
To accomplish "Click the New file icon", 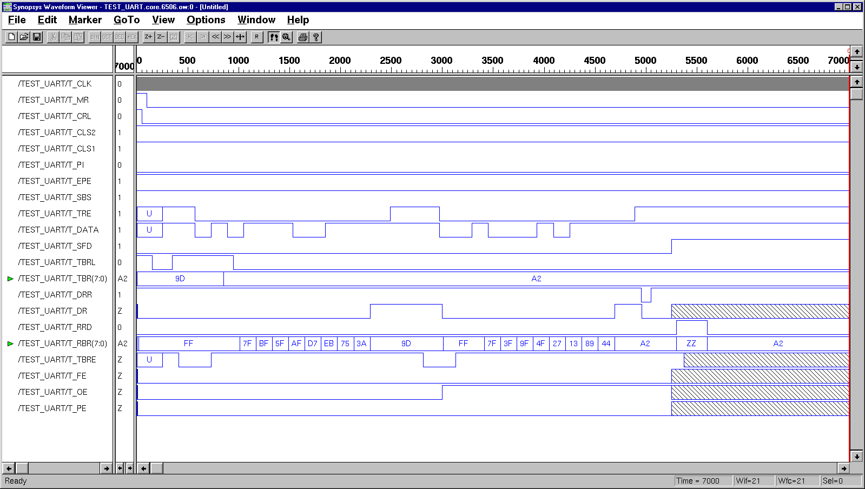I will click(11, 37).
